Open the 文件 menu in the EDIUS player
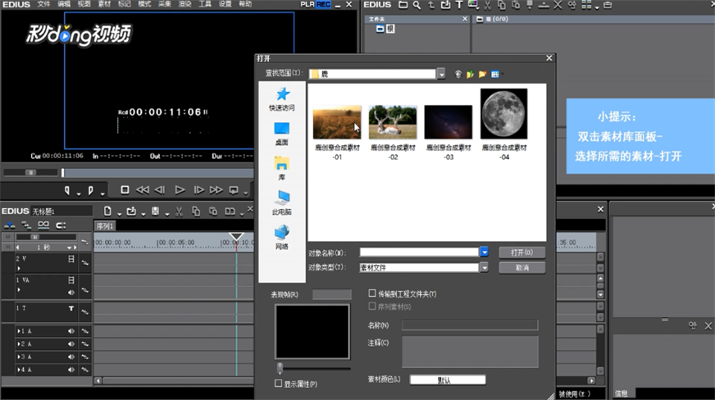The image size is (715, 400). click(43, 4)
